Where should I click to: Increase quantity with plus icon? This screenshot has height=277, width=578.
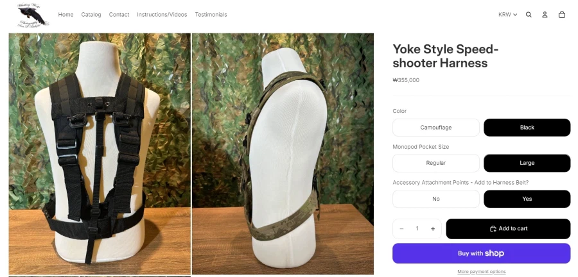click(433, 229)
